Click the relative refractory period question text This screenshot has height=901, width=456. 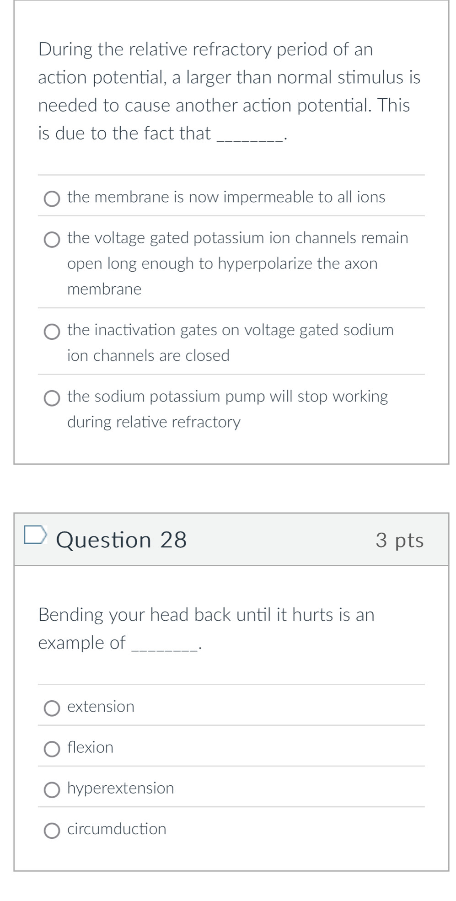229,91
